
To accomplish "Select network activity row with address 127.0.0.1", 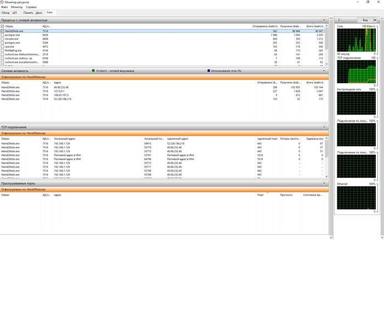I will coord(162,91).
